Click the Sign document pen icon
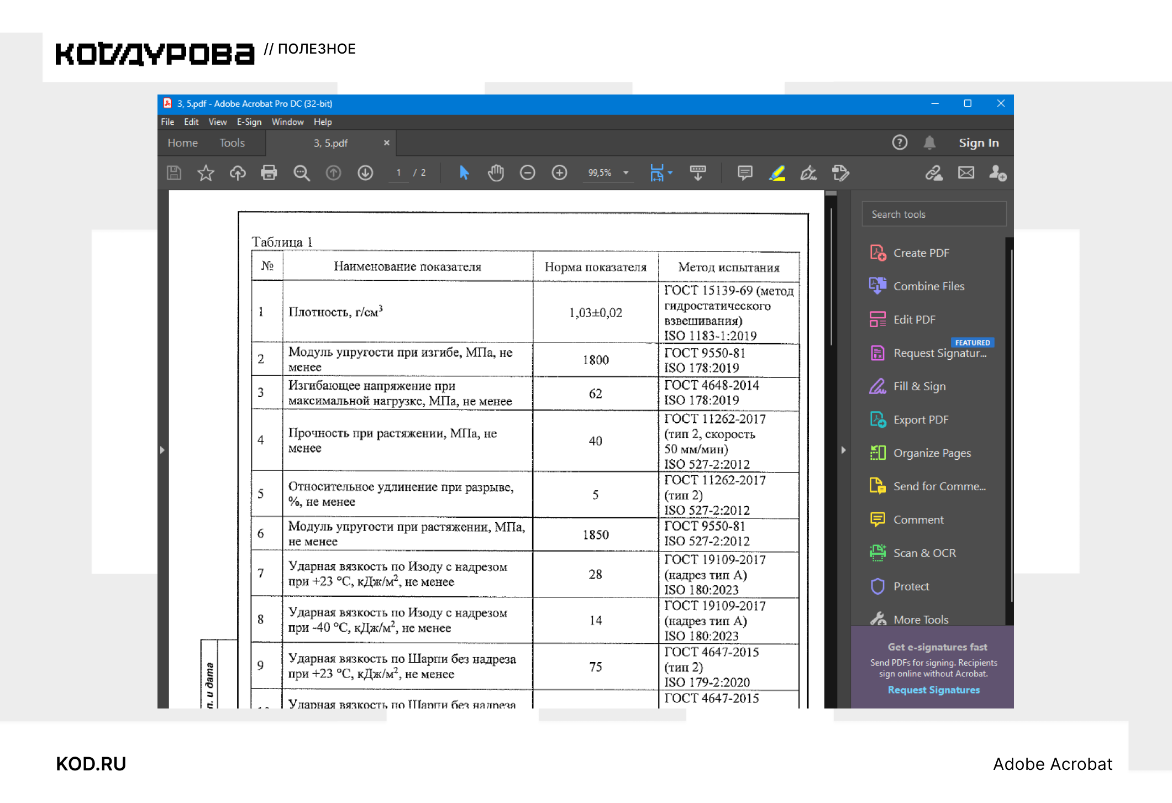This screenshot has height=803, width=1172. click(x=808, y=173)
